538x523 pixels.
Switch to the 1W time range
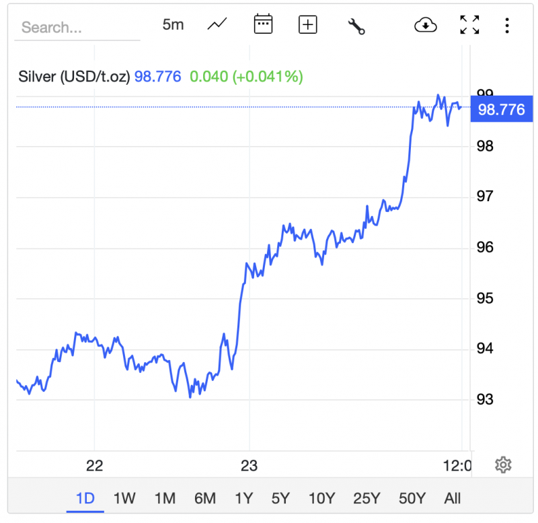pos(124,498)
